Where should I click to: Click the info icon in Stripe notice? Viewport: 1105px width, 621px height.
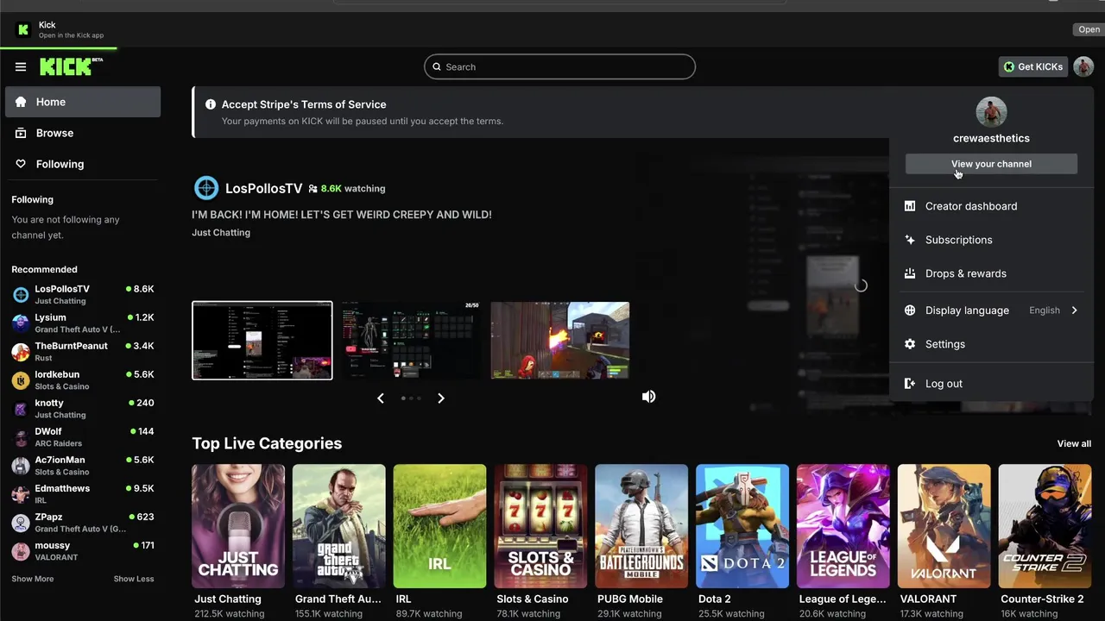coord(211,104)
